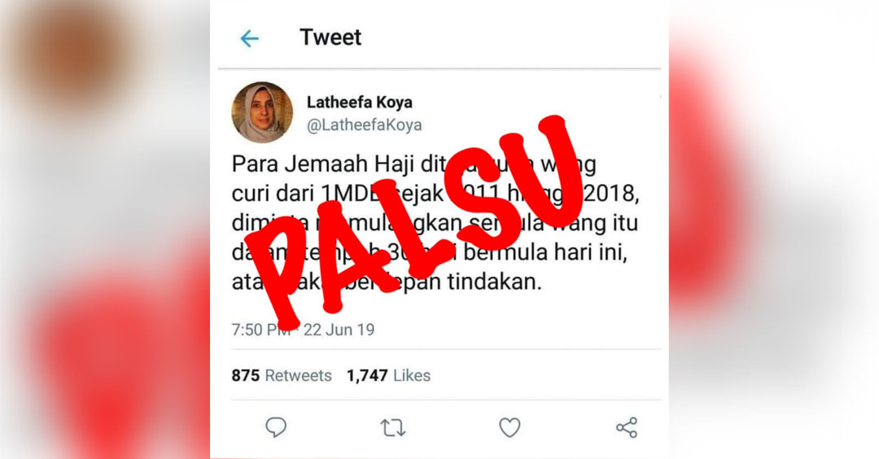This screenshot has height=459, width=879.
Task: Tap the retweet arrows icon
Action: (393, 428)
